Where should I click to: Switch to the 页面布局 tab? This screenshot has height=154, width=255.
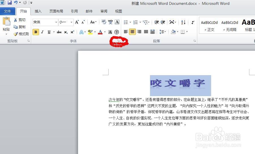[56, 11]
